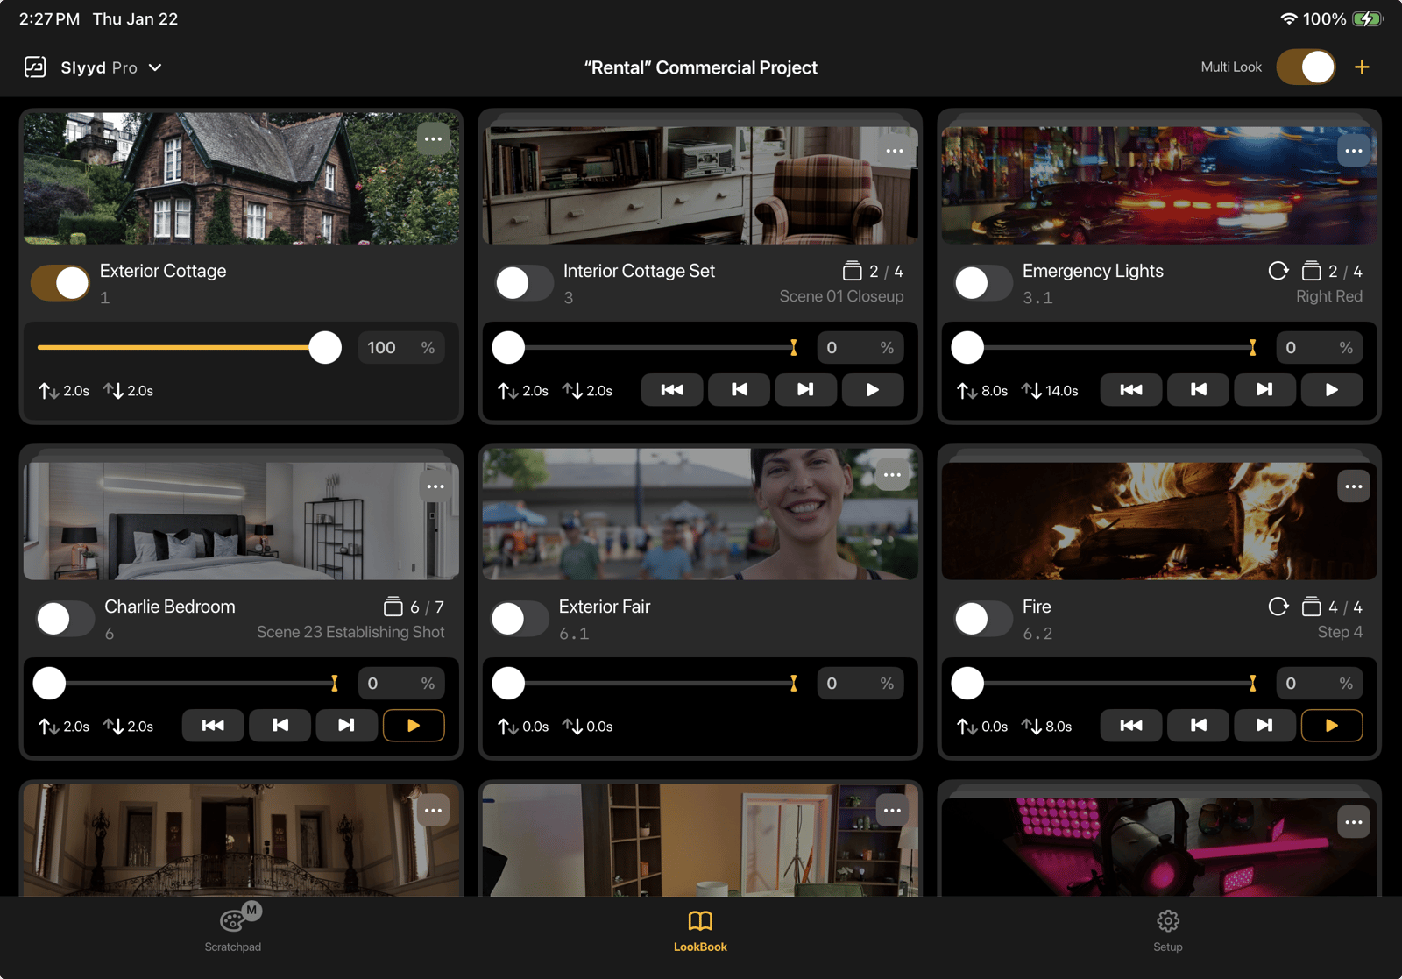Click the Exterior Cottage 100 percent field
1402x979 pixels.
point(401,348)
